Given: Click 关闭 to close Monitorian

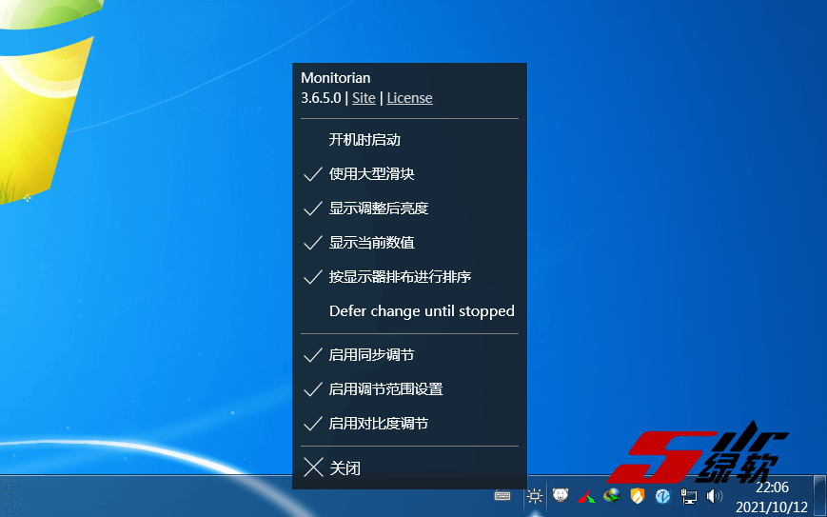Looking at the screenshot, I should click(x=345, y=467).
